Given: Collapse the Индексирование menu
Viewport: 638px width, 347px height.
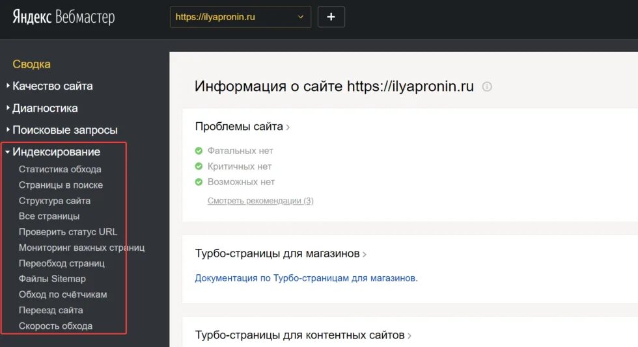Looking at the screenshot, I should 56,152.
